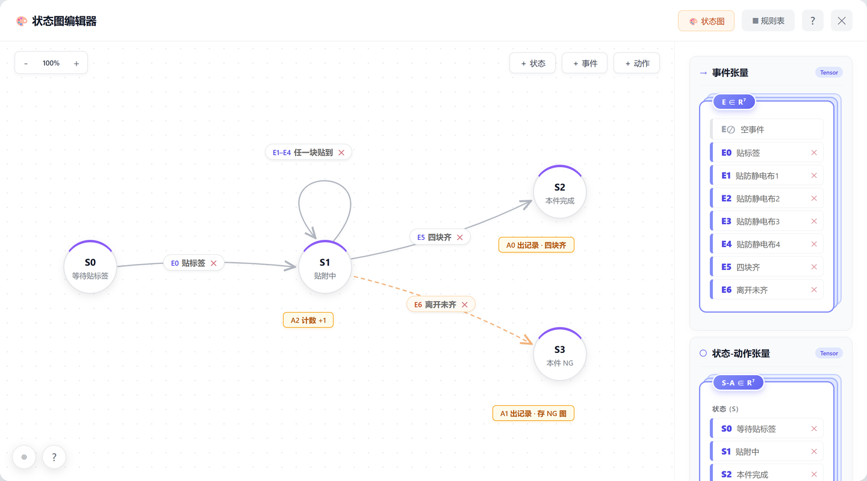Click the S-A ∈ R⁷ tensor badge
The image size is (867, 481).
738,382
